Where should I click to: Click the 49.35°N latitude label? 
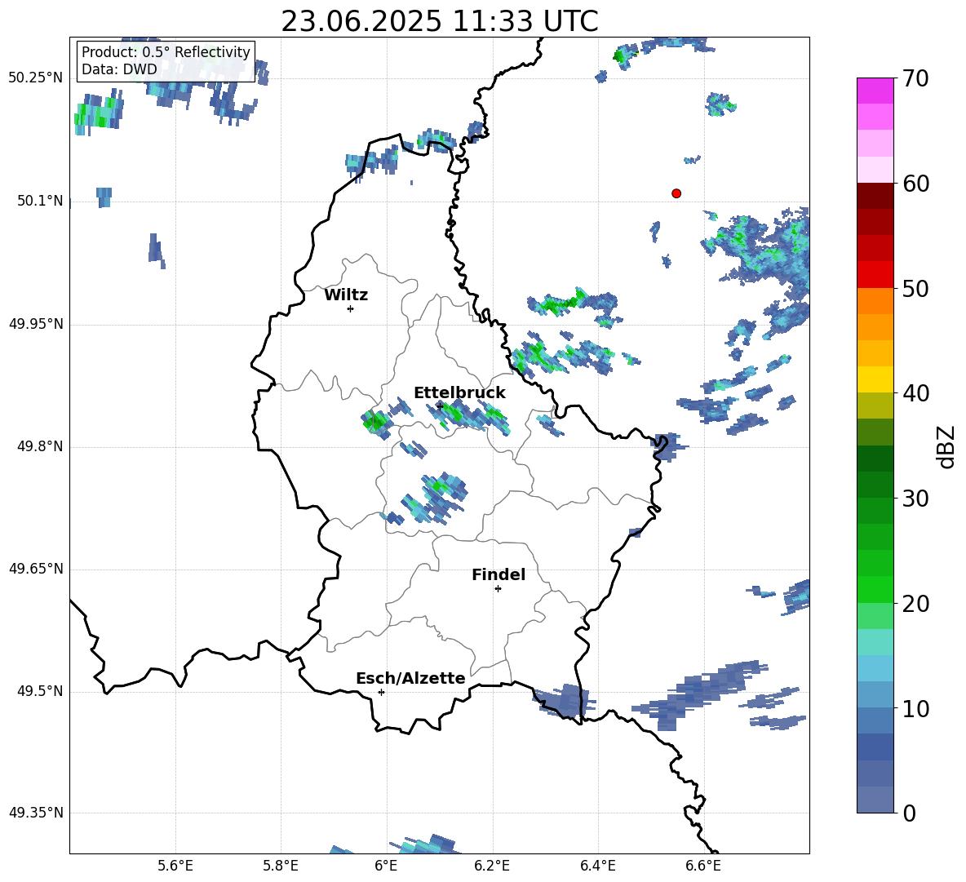(36, 813)
